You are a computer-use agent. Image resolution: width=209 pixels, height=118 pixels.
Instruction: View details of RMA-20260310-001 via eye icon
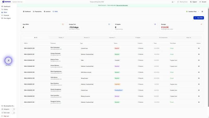coord(199,54)
